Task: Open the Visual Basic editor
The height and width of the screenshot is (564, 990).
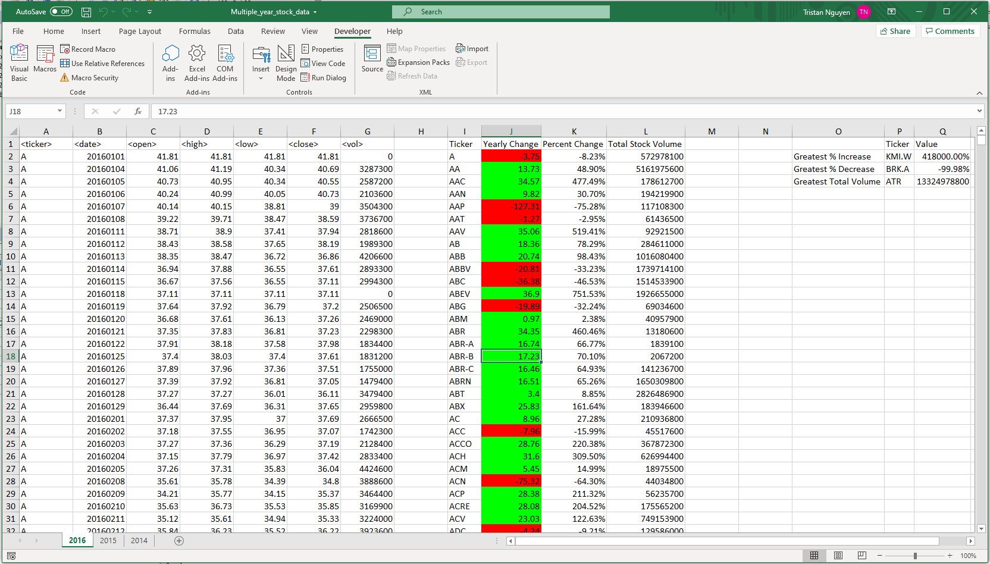Action: (x=19, y=63)
